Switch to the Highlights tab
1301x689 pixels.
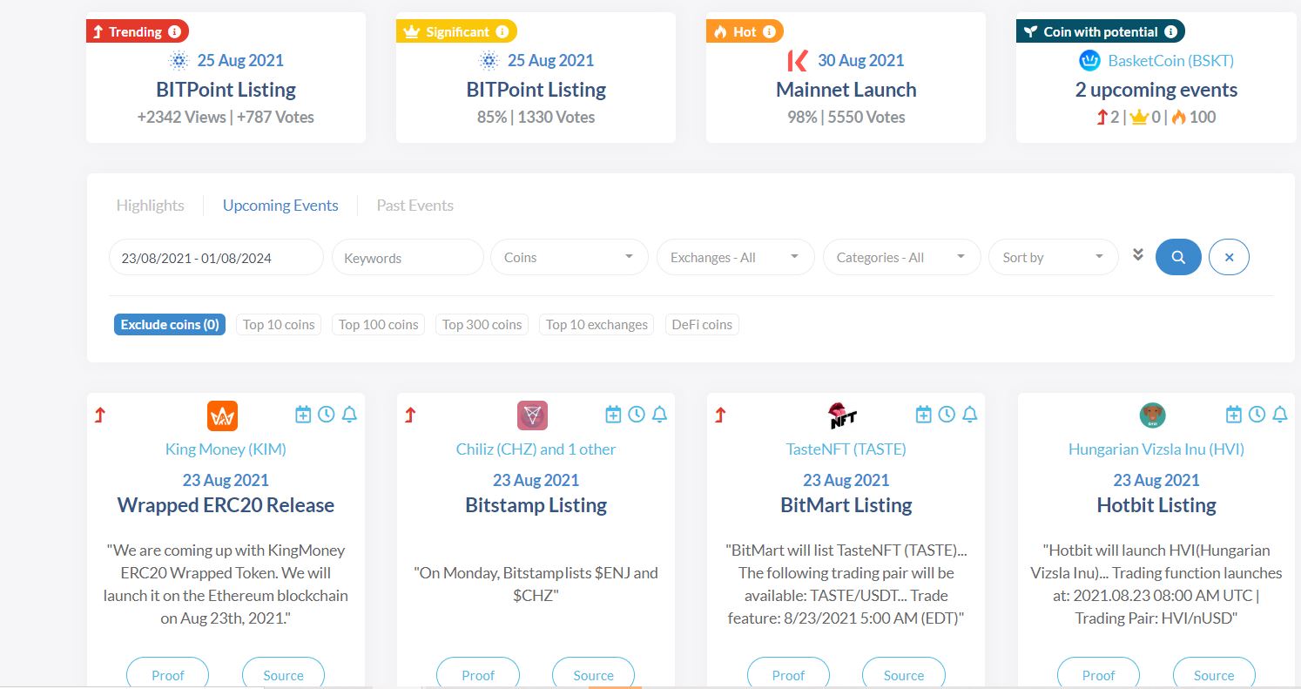pyautogui.click(x=151, y=206)
